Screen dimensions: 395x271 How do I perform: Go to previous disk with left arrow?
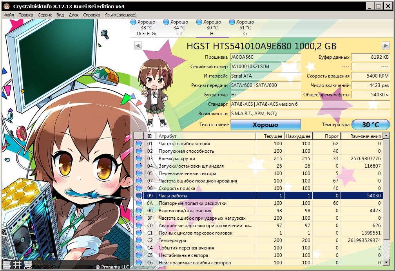(x=138, y=45)
